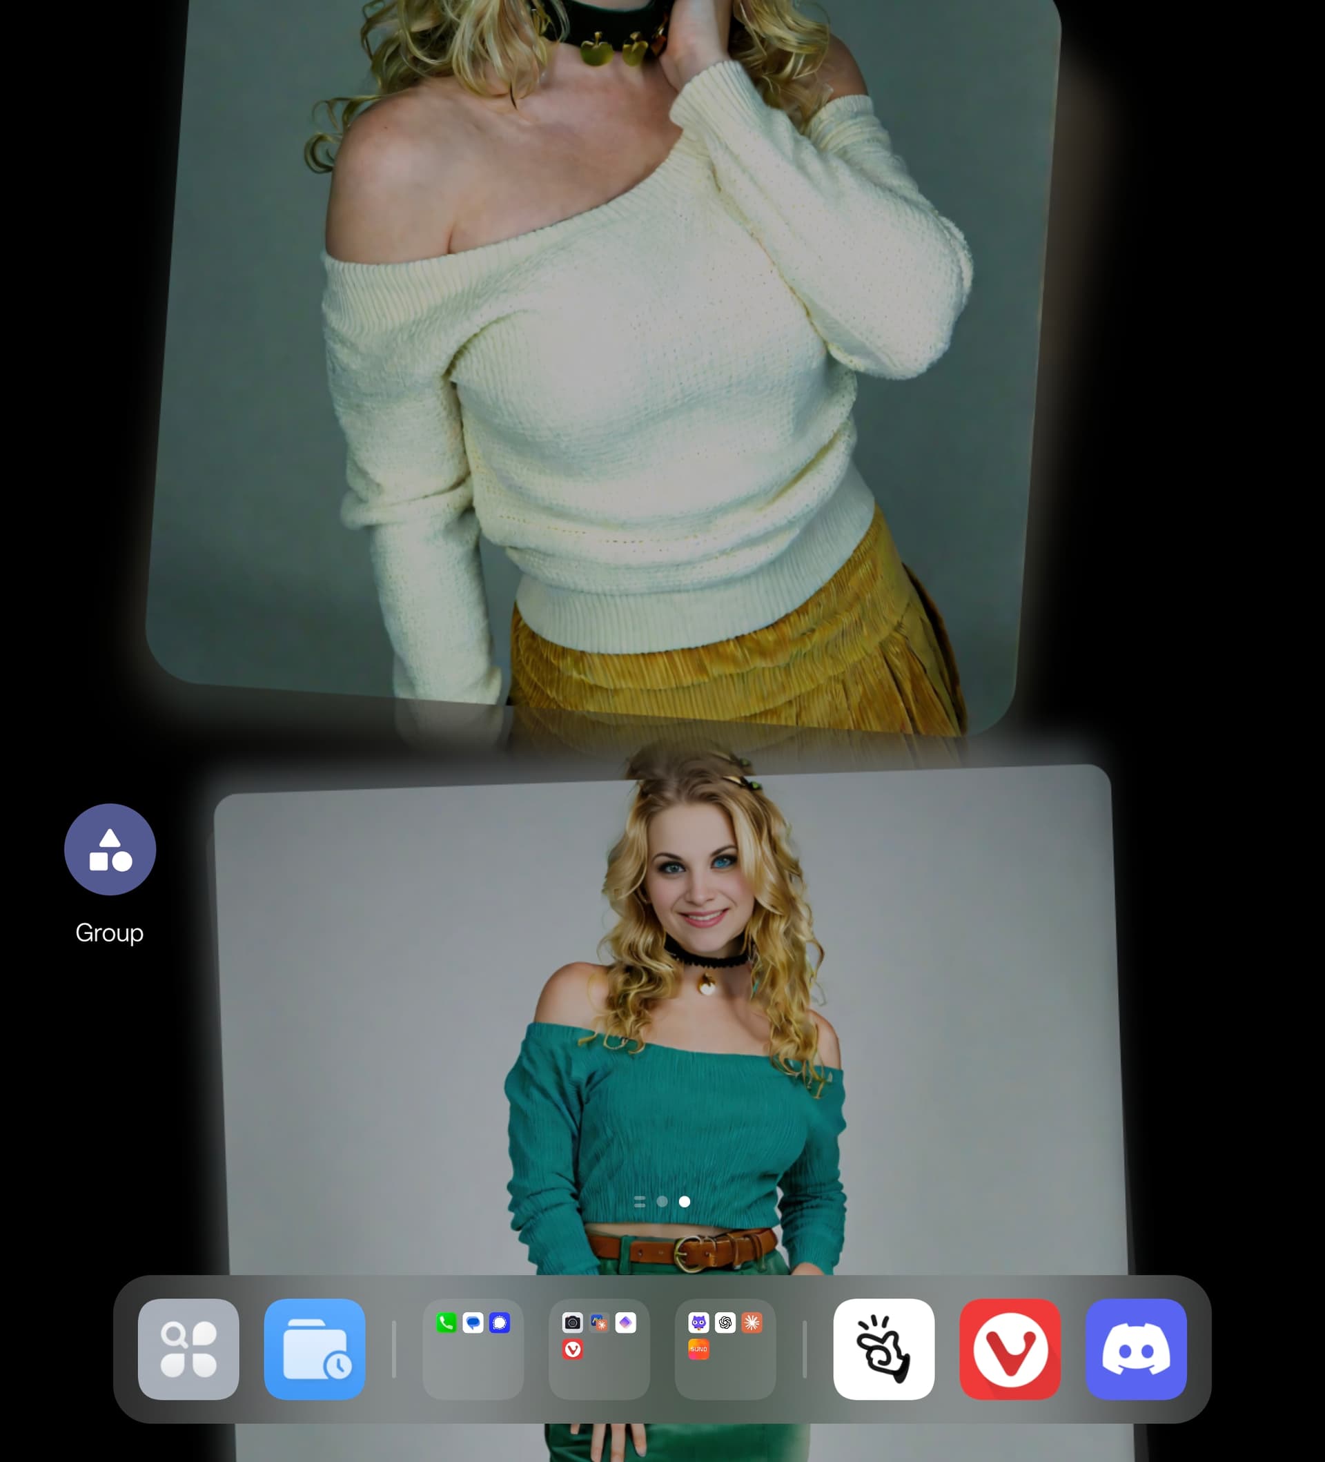Open the Google Messages chat bubble app
The height and width of the screenshot is (1462, 1325).
coord(473,1323)
